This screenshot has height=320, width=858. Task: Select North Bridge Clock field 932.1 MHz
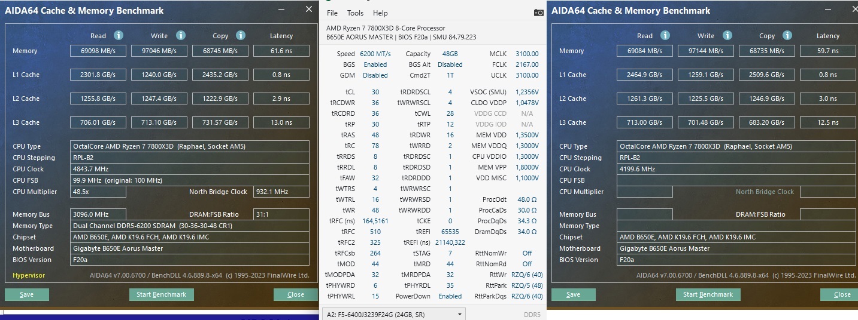click(x=281, y=192)
